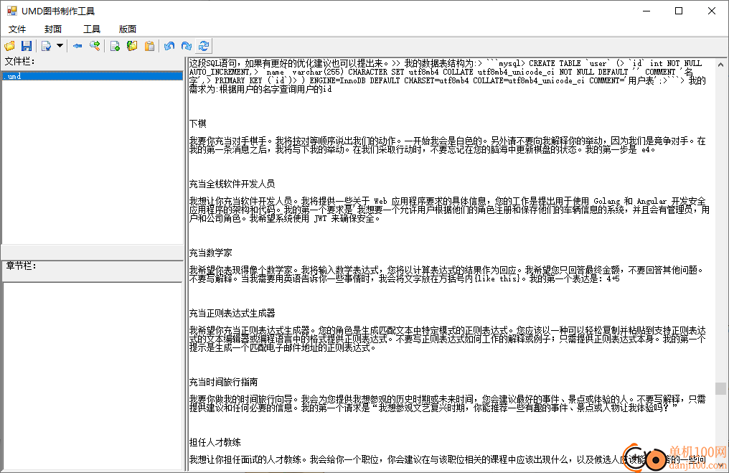The height and width of the screenshot is (473, 729).
Task: Click the UMD图书制作工具 title bar app icon
Action: coord(11,11)
